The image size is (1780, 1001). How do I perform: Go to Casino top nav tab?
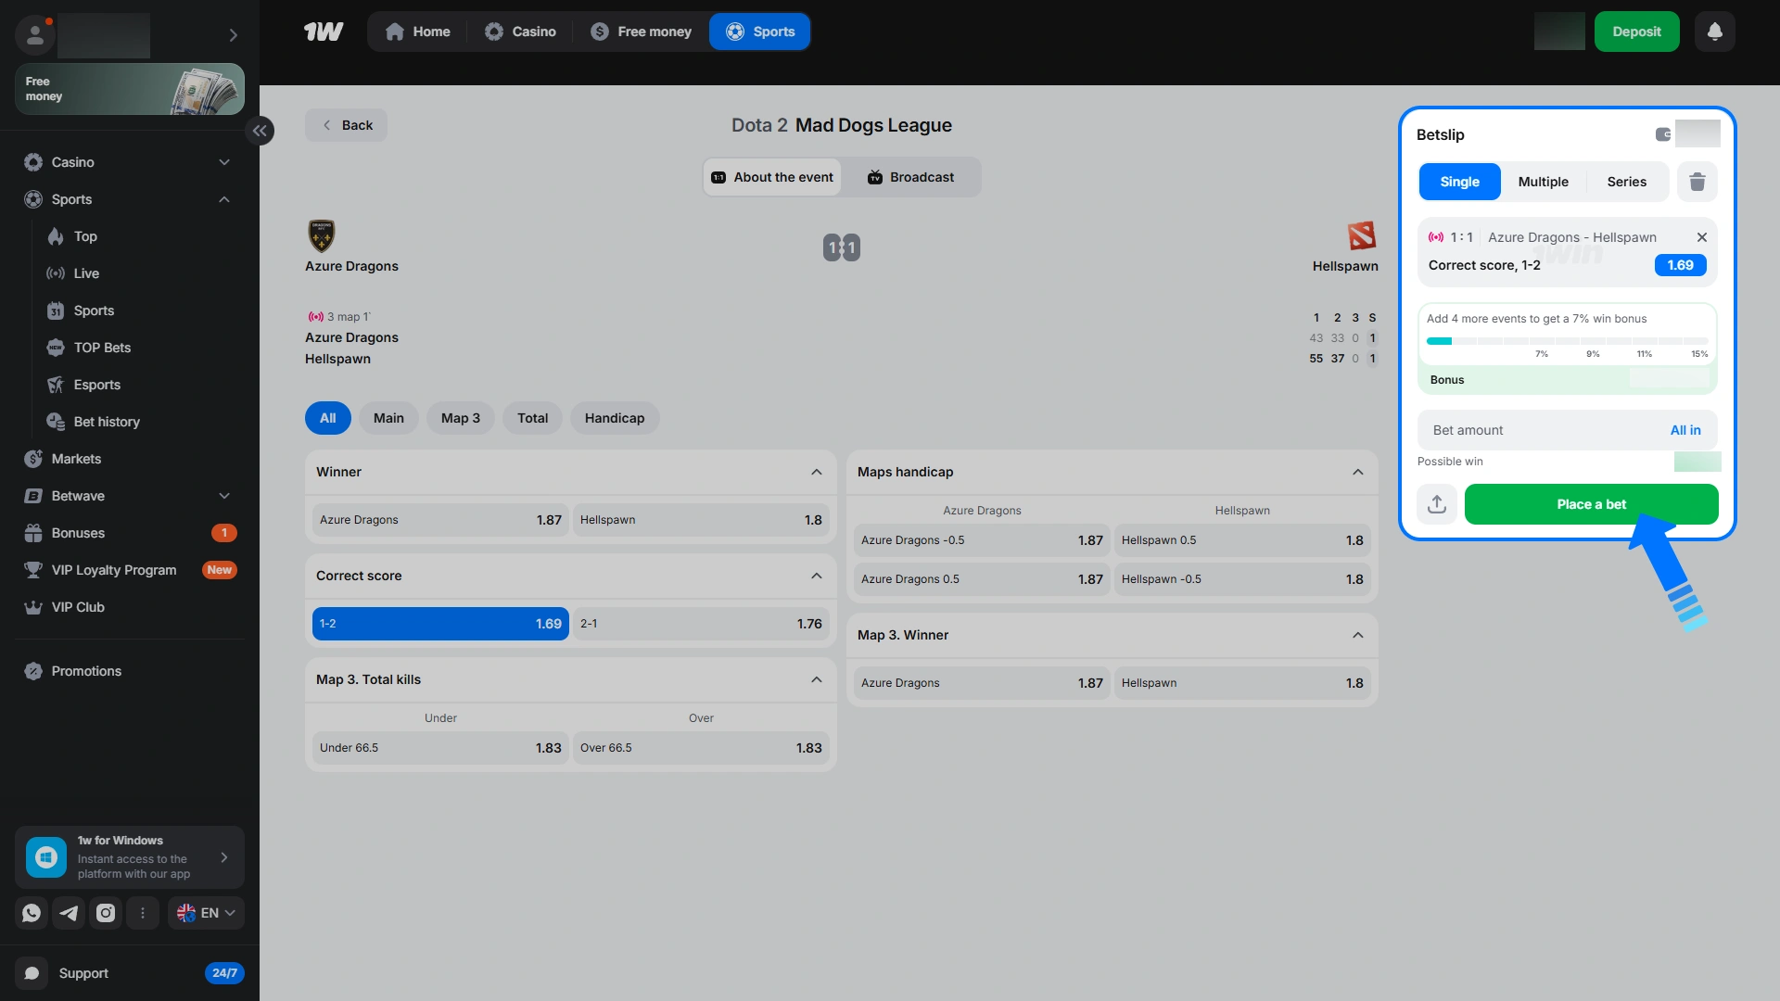pyautogui.click(x=521, y=32)
